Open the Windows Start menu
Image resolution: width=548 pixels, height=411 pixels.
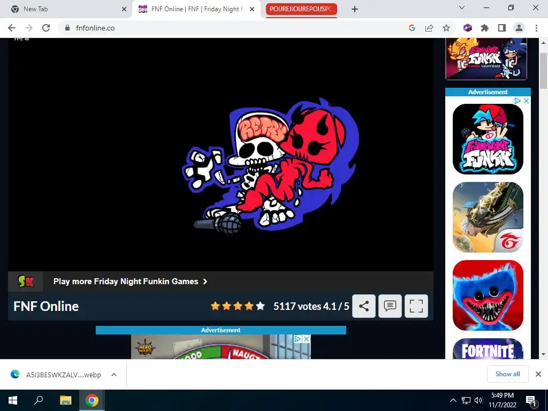tap(13, 400)
